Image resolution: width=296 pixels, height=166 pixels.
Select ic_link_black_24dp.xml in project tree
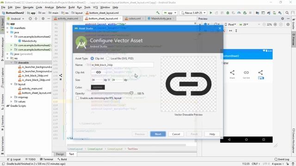[x=35, y=76]
